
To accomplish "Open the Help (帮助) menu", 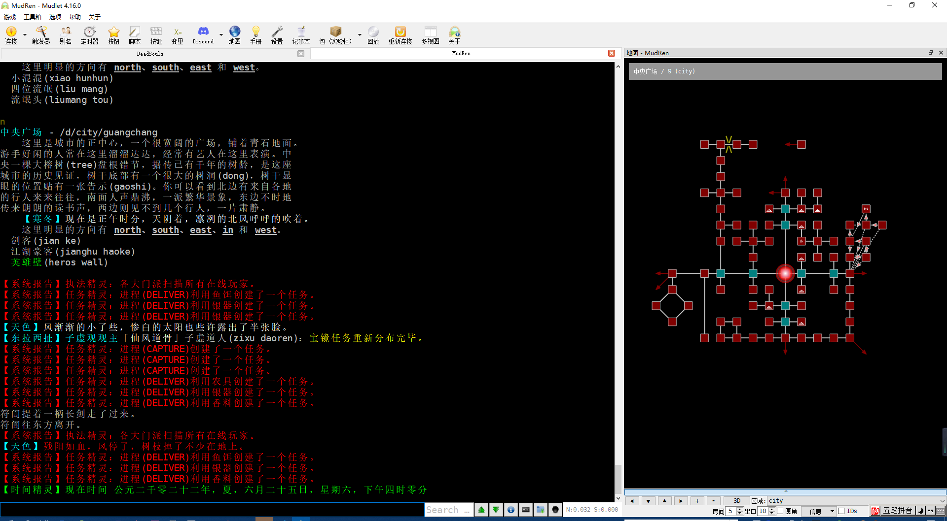I will click(x=75, y=17).
